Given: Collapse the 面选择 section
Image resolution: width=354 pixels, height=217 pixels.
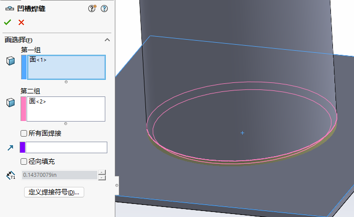Looking at the screenshot, I should tap(107, 40).
